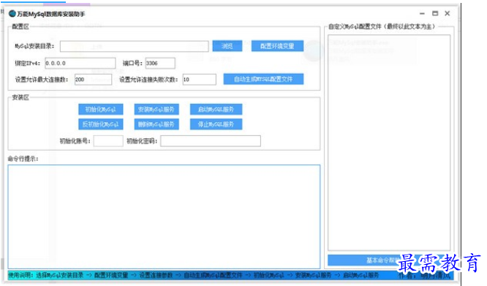Click the 删除MySql服务 button
This screenshot has height=286, width=487.
(x=156, y=124)
